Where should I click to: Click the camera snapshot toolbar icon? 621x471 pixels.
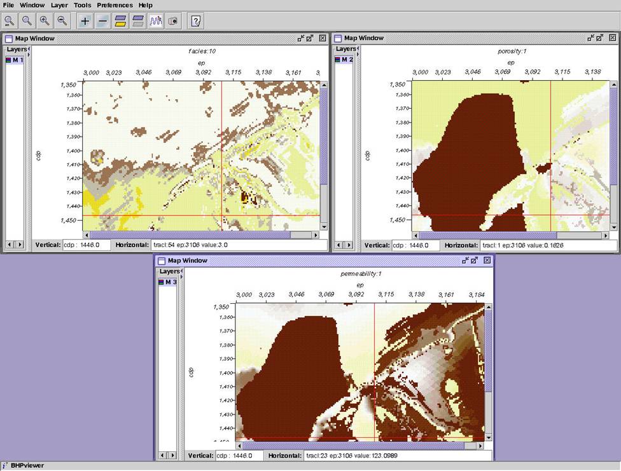[172, 20]
